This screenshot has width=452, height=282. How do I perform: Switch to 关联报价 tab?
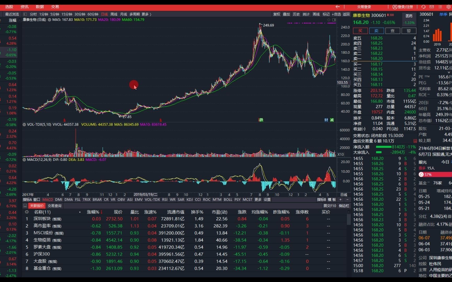[x=37, y=206]
